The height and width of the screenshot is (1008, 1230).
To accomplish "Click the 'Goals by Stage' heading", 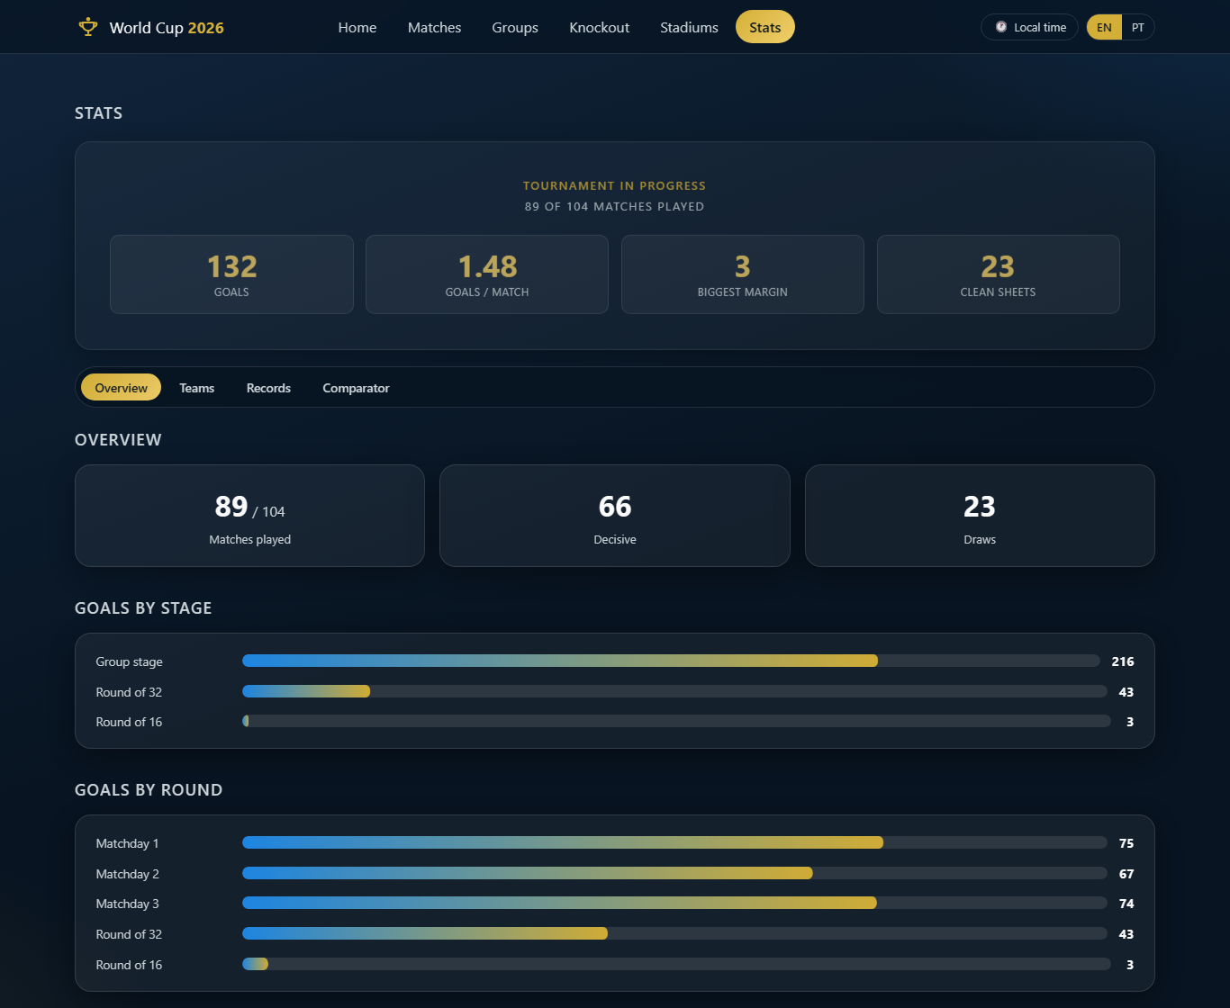I will click(x=143, y=608).
